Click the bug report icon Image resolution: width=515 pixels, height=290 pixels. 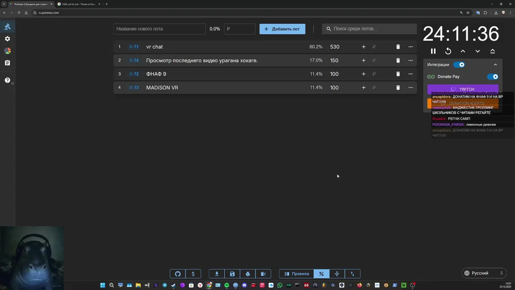[x=248, y=274]
